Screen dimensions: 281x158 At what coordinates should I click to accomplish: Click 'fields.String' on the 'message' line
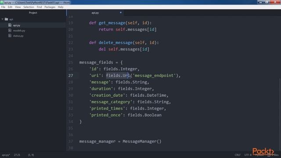coord(131,82)
